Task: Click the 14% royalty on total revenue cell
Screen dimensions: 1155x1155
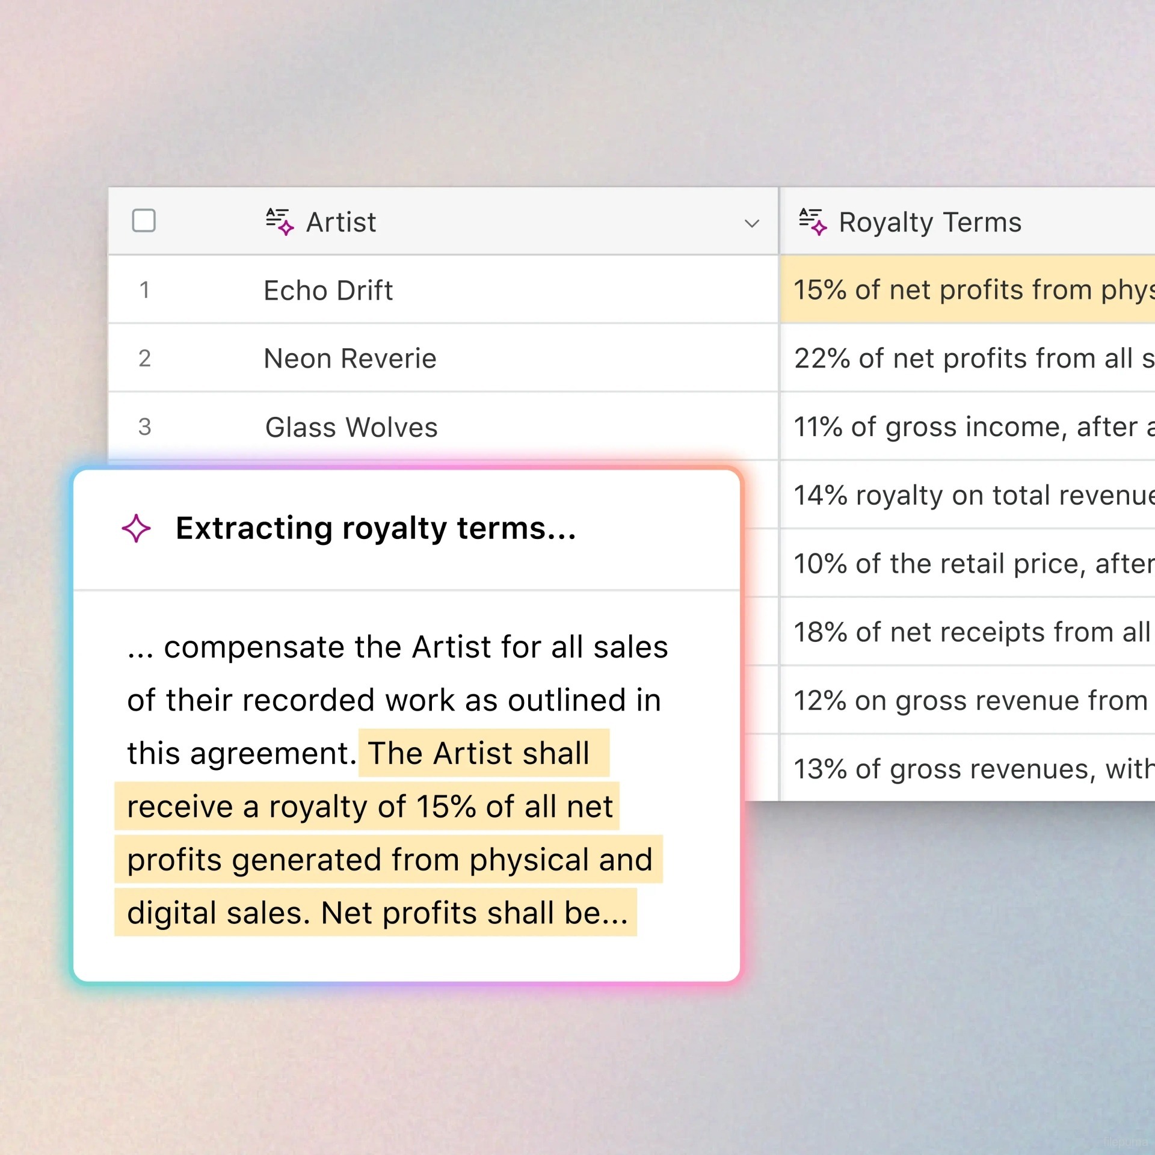Action: [x=967, y=495]
